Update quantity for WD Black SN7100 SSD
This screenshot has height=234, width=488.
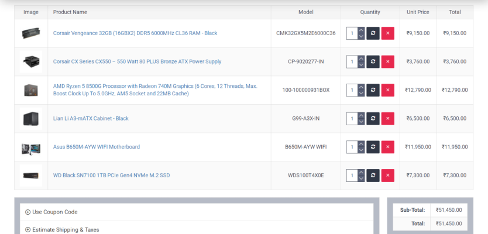pos(373,175)
